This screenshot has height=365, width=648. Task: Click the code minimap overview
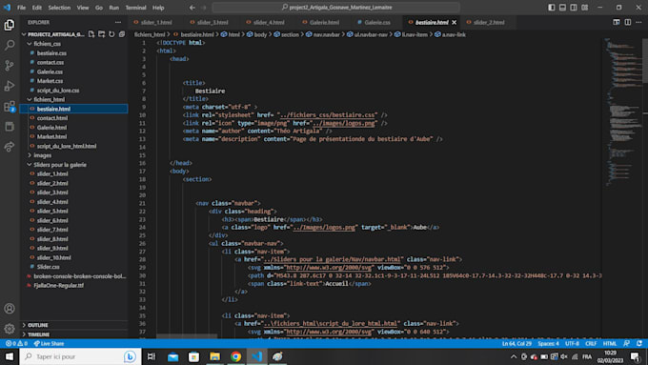622,112
